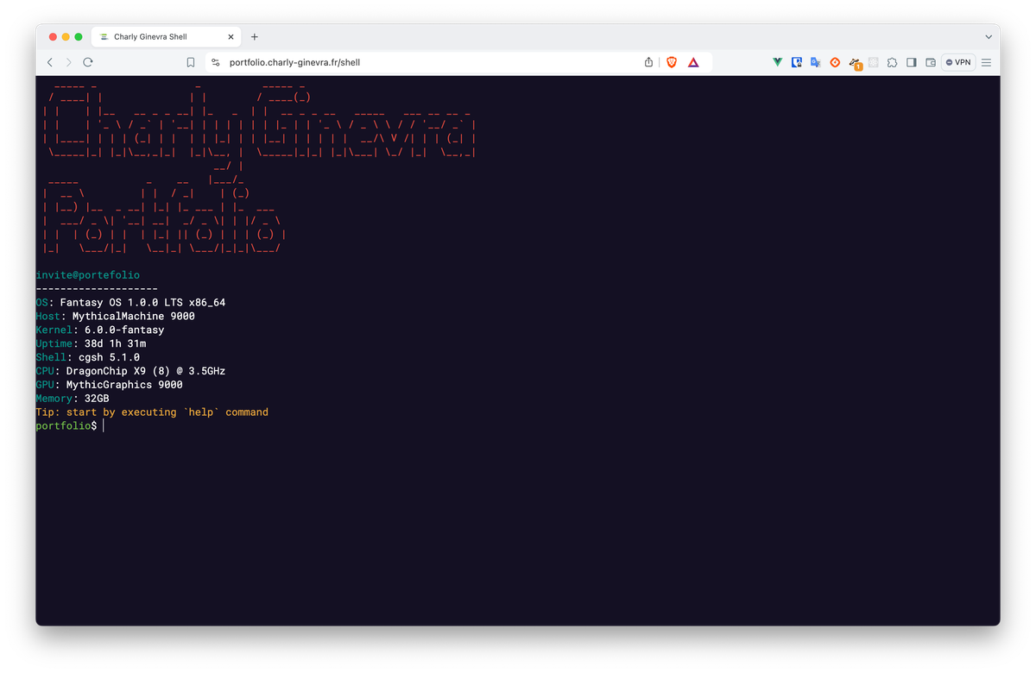Click the orange diamond extension icon
The height and width of the screenshot is (673, 1036).
coord(836,62)
